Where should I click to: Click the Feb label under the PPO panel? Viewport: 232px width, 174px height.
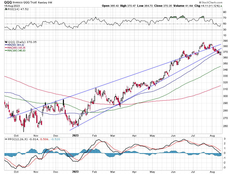pyautogui.click(x=94, y=172)
